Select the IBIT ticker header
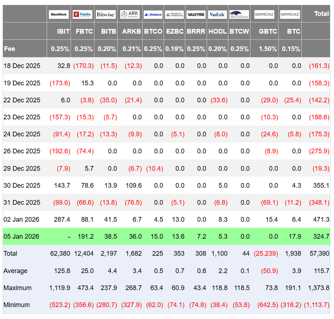The image size is (334, 319). [x=63, y=31]
